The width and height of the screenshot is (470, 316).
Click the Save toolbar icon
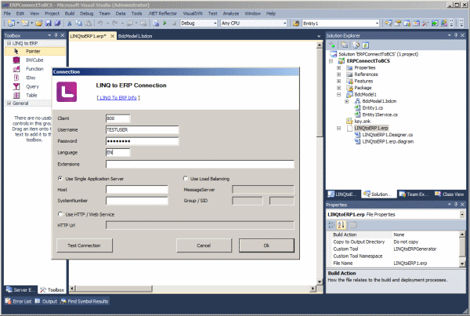[x=49, y=23]
